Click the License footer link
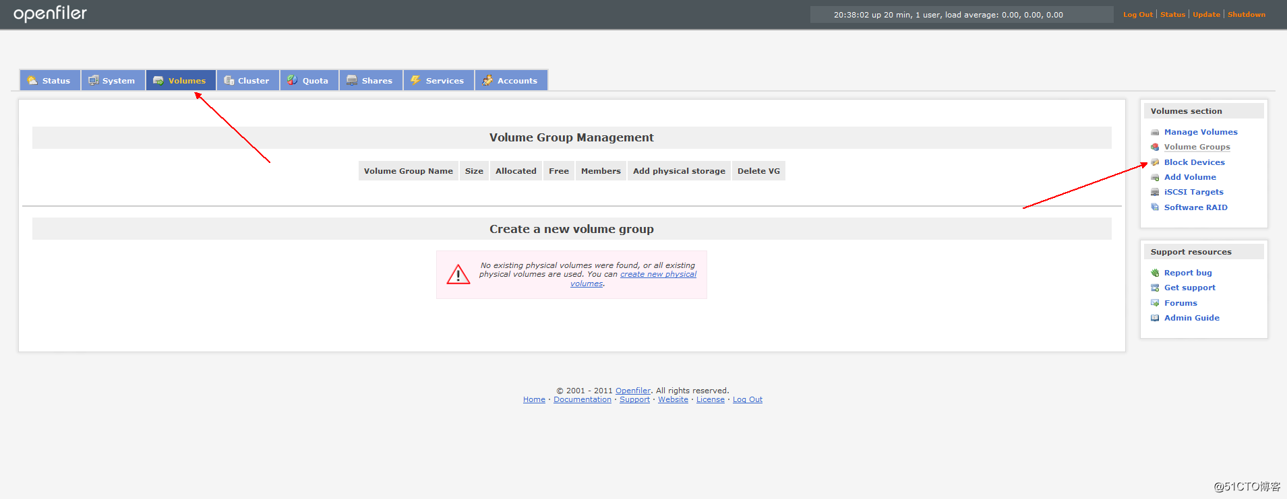 point(711,399)
